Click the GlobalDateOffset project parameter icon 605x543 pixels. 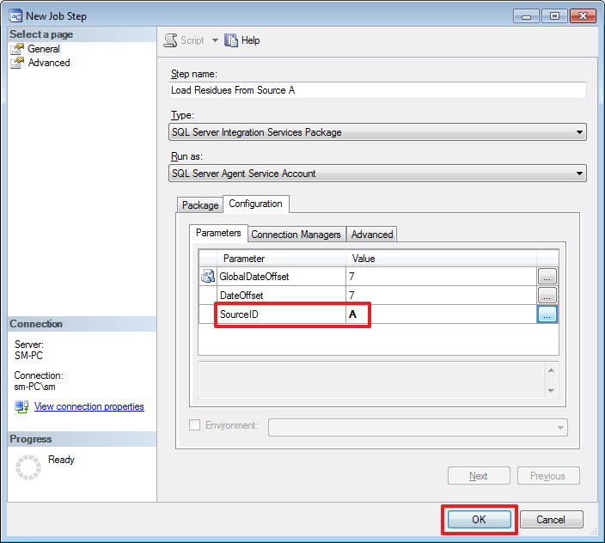[x=208, y=276]
